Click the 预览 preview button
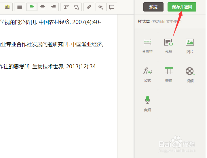 [x=153, y=7]
